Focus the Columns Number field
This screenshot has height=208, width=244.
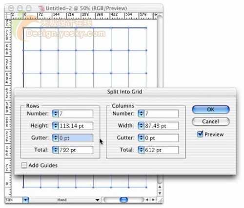click(x=162, y=114)
